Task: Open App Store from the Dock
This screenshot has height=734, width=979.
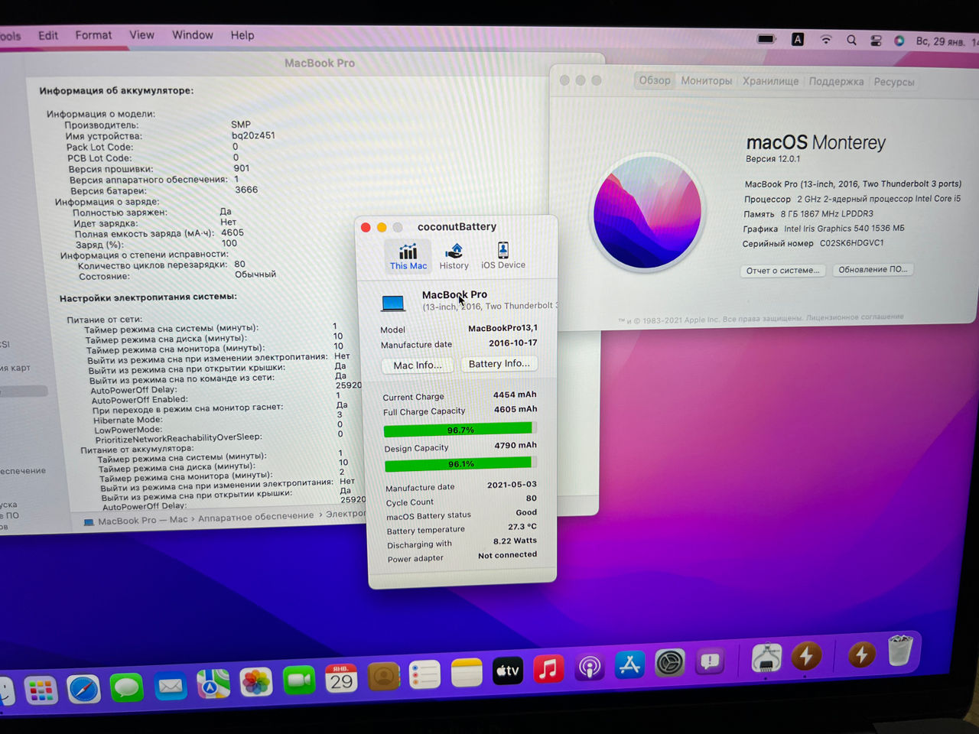Action: 629,664
